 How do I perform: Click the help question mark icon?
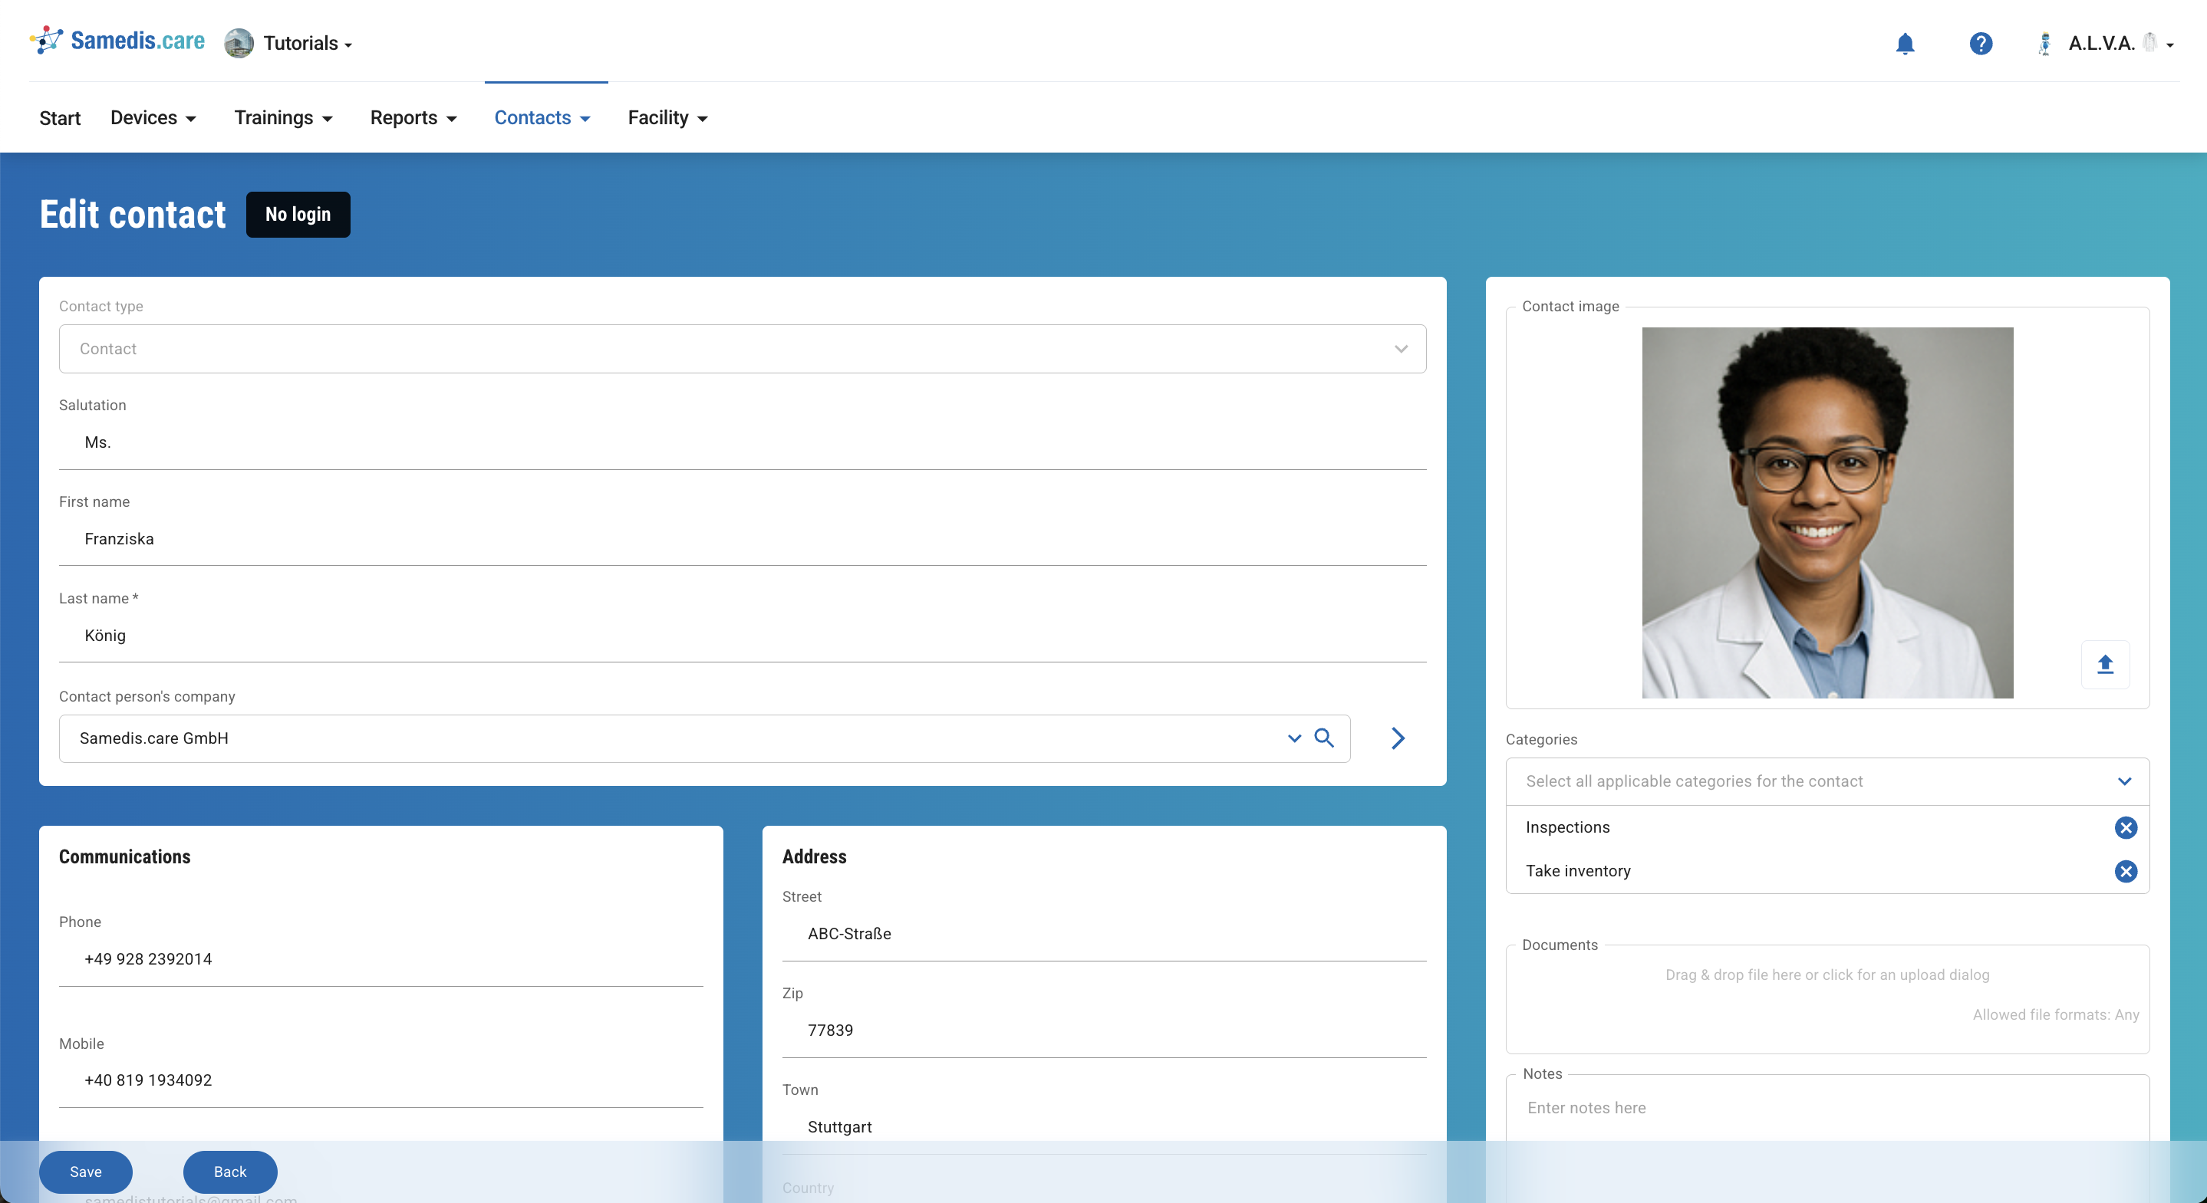point(1980,43)
